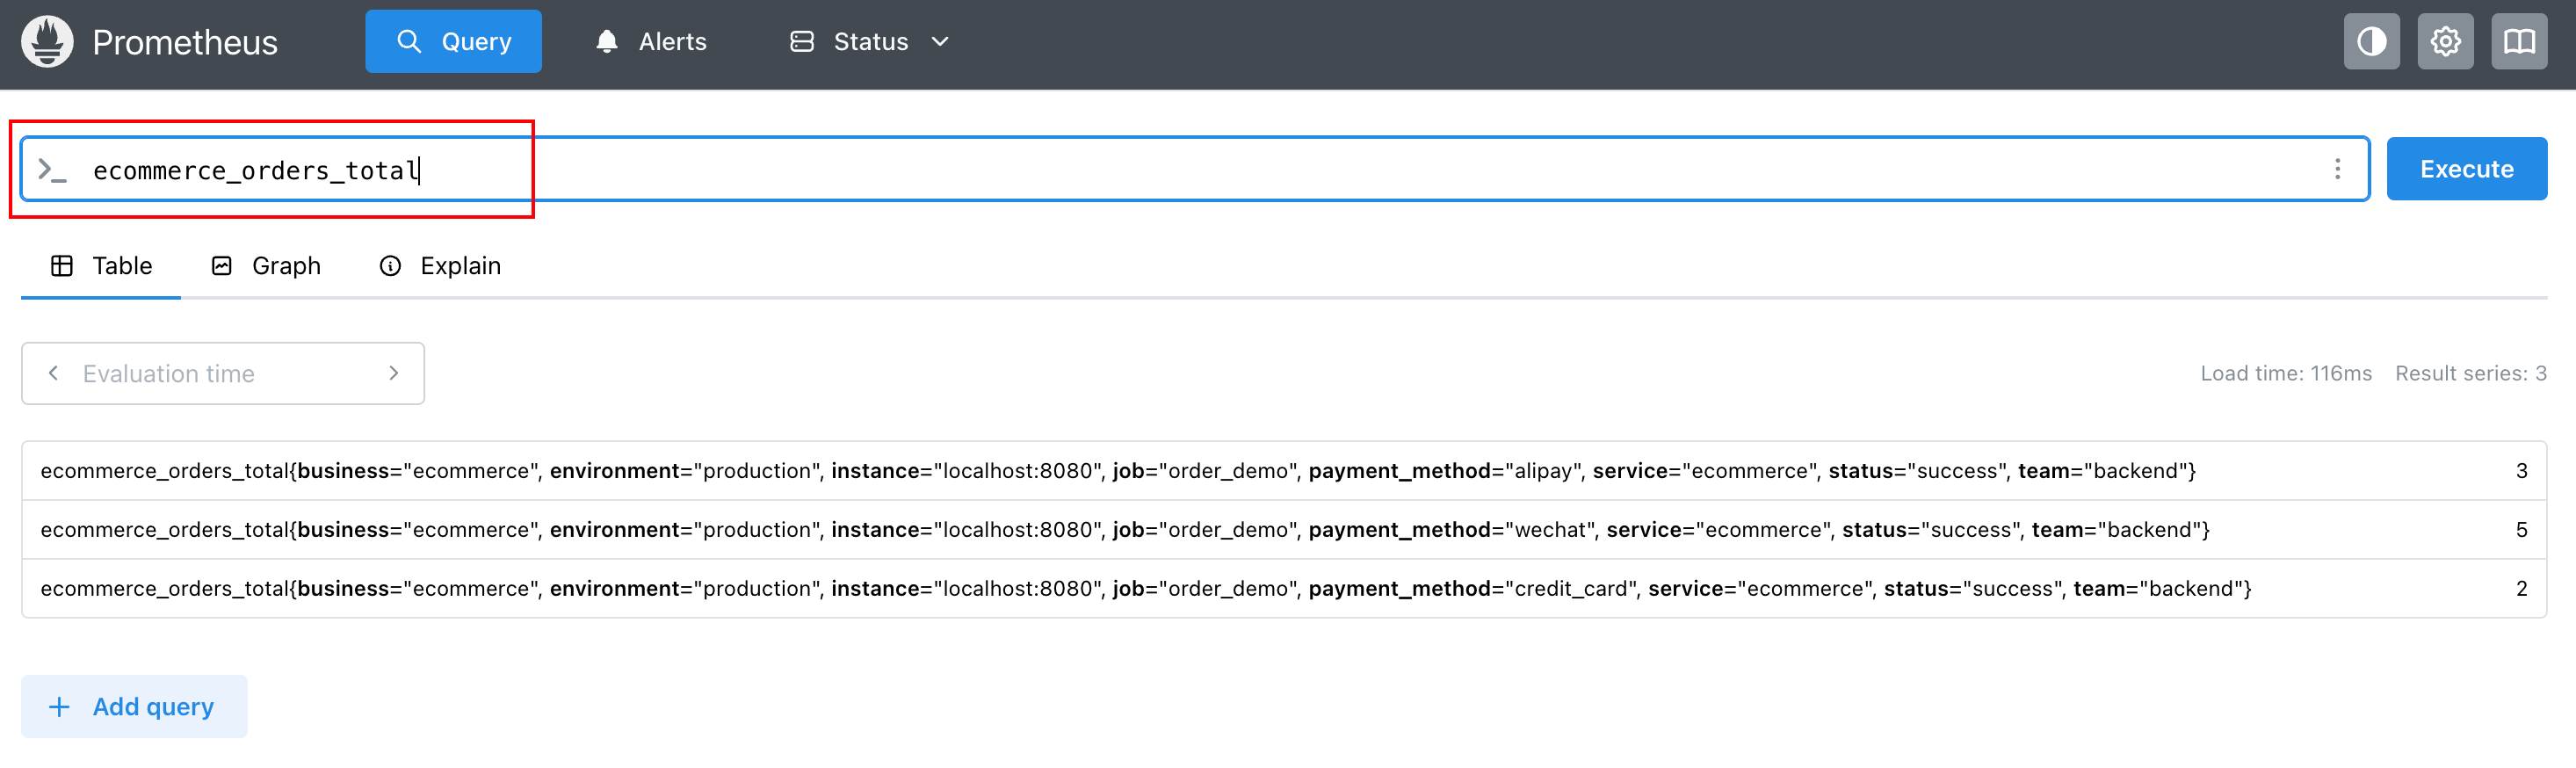
Task: Switch to the Graph tab
Action: [266, 266]
